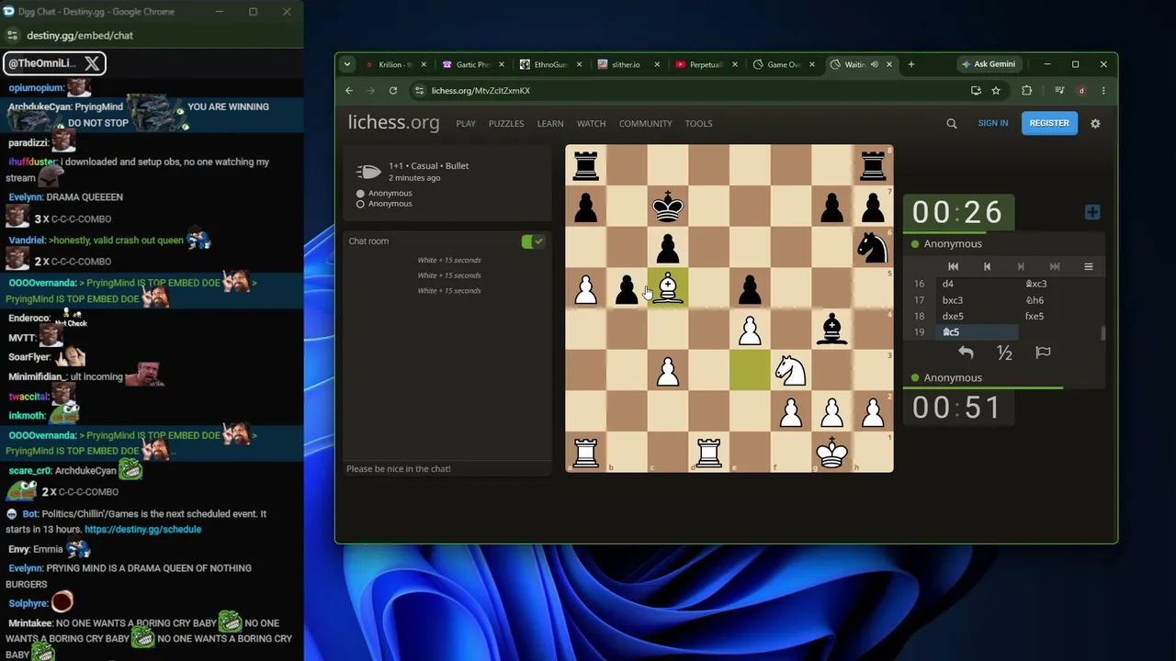
Task: Switch to the EthnoGuessr tab
Action: 549,64
